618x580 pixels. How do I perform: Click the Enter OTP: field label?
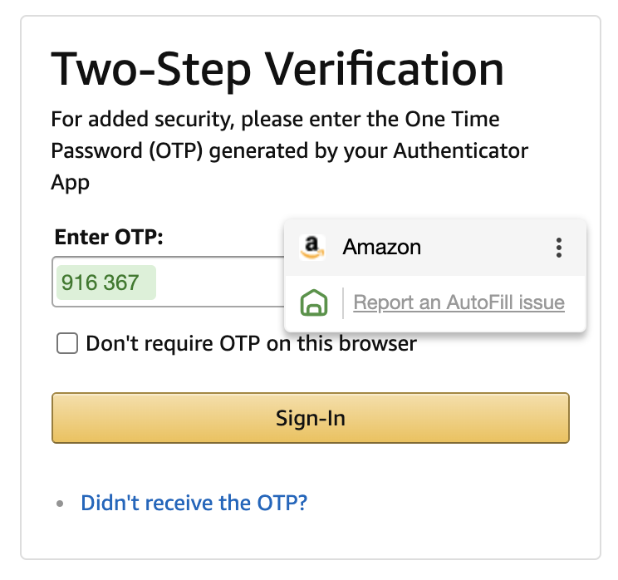pyautogui.click(x=109, y=237)
